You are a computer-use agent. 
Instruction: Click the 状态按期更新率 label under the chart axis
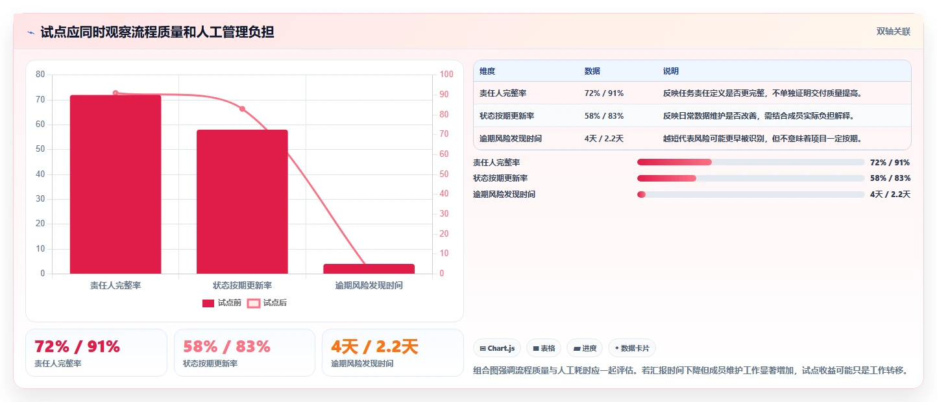[x=242, y=285]
